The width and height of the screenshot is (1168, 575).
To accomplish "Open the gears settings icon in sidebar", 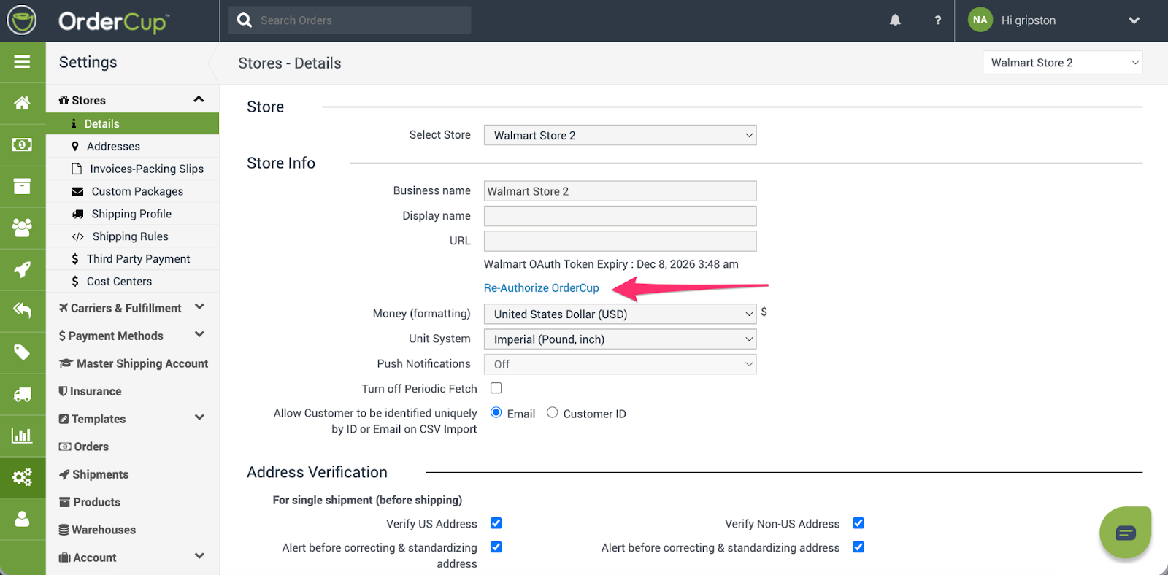I will [22, 477].
